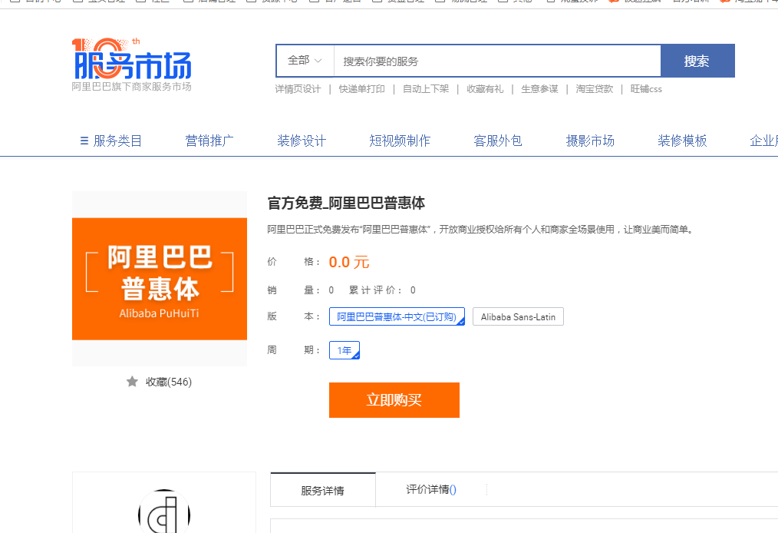This screenshot has width=778, height=533.
Task: Click 收藏(546) to favorite the service
Action: [169, 382]
